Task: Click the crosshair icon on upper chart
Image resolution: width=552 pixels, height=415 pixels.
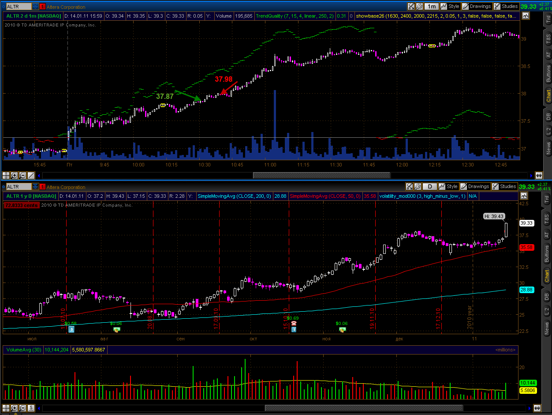Action: (6, 175)
